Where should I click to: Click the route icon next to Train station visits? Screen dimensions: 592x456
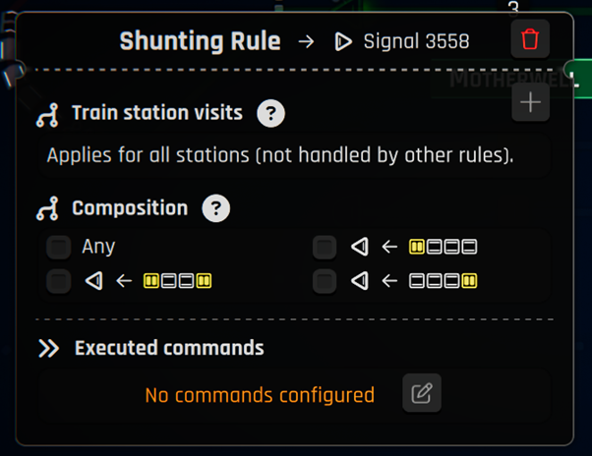point(47,115)
